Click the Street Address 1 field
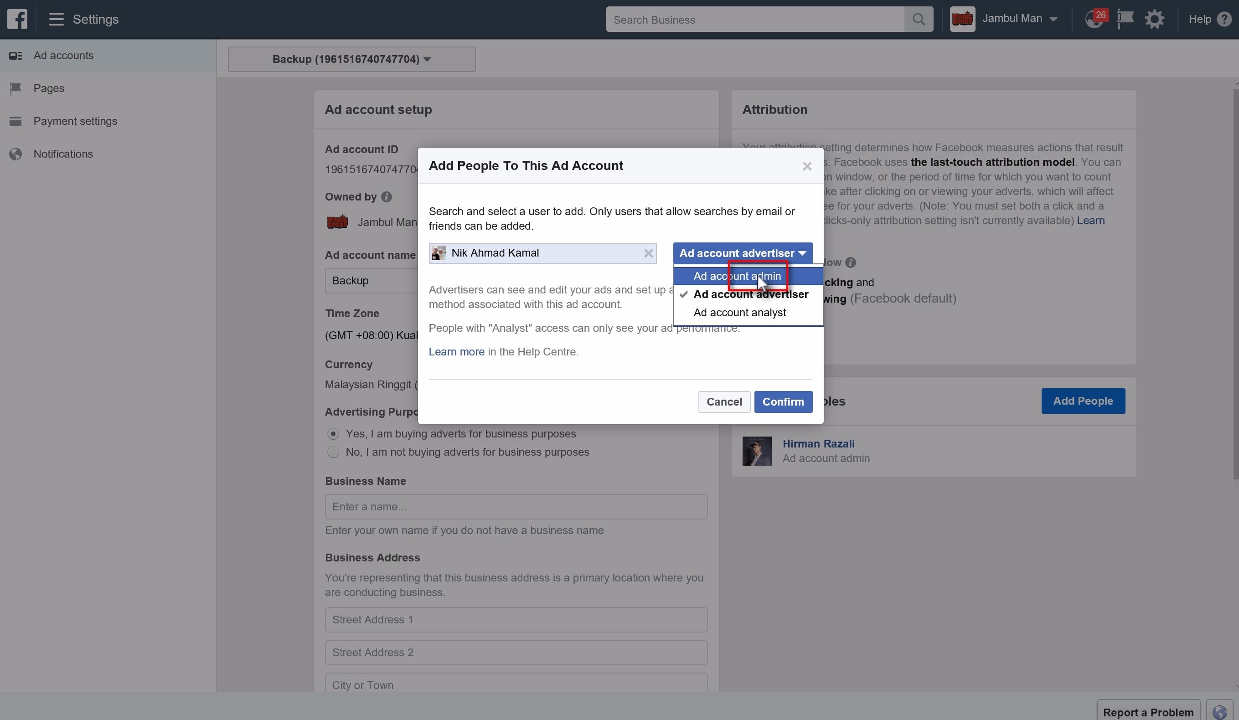The width and height of the screenshot is (1239, 720). pyautogui.click(x=516, y=620)
